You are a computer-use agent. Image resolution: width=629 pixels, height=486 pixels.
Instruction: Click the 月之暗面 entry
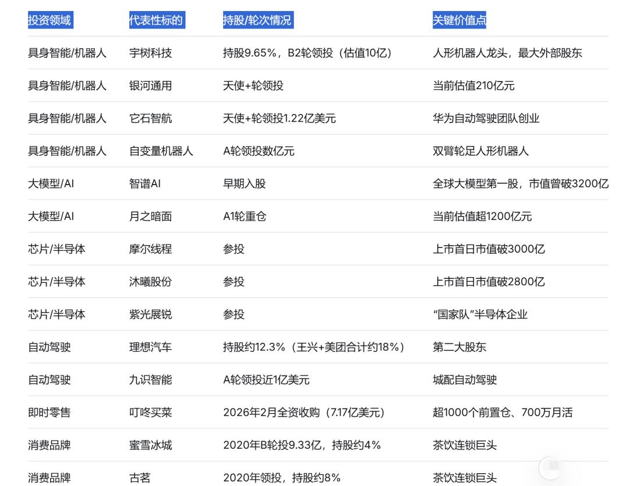pyautogui.click(x=150, y=216)
